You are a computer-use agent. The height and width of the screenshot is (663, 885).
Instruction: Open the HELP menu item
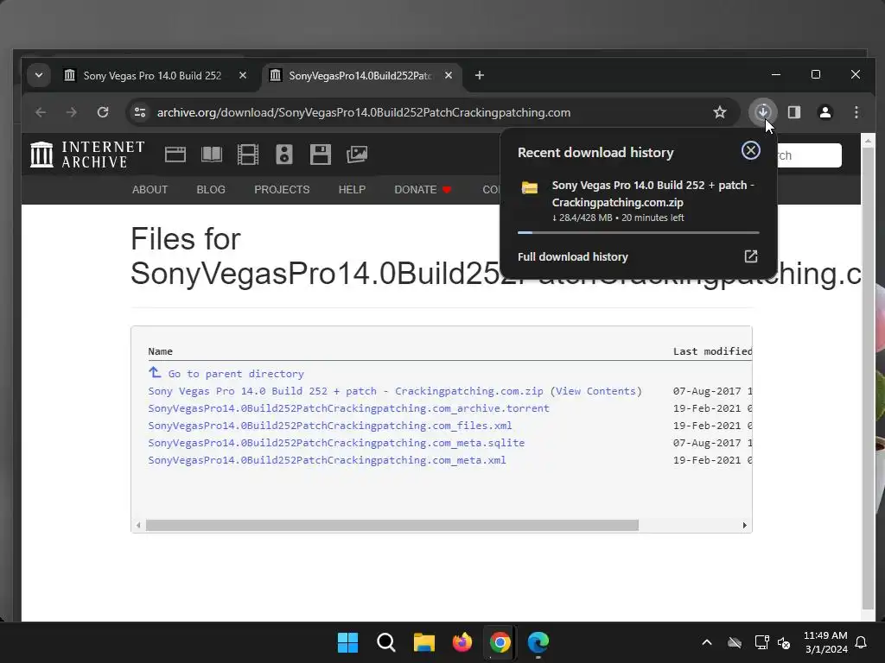(x=352, y=189)
